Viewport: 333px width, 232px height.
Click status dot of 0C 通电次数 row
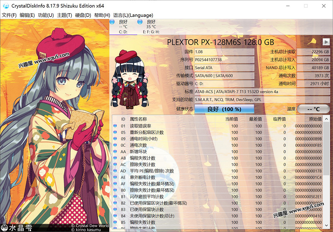[x=115, y=145]
